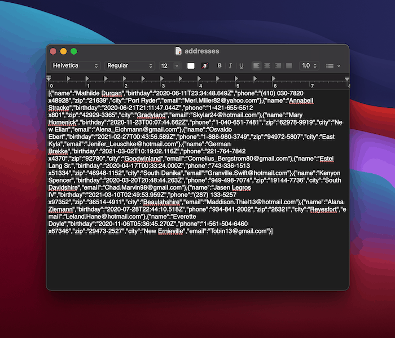Click the email Leland.Hane@hotmail.com
Image resolution: width=395 pixels, height=338 pixels.
click(x=103, y=217)
